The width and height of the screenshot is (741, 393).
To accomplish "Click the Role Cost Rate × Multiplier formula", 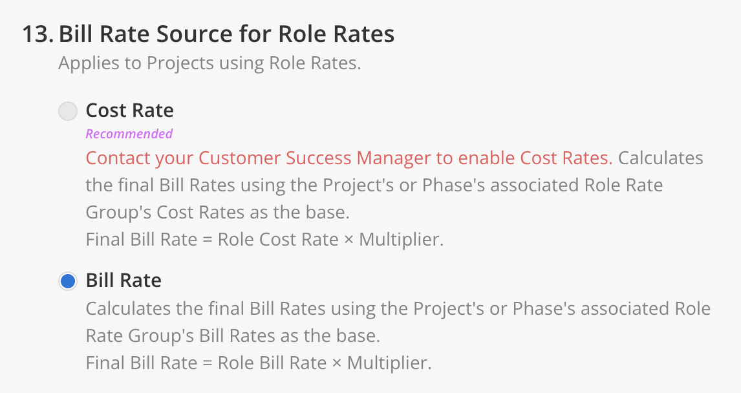I will 330,239.
